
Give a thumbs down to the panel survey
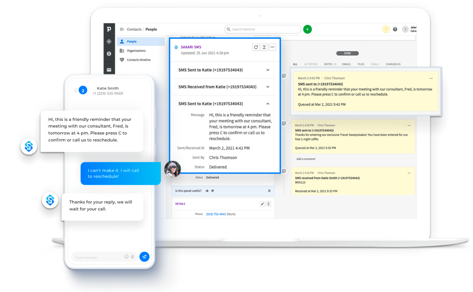[x=213, y=190]
